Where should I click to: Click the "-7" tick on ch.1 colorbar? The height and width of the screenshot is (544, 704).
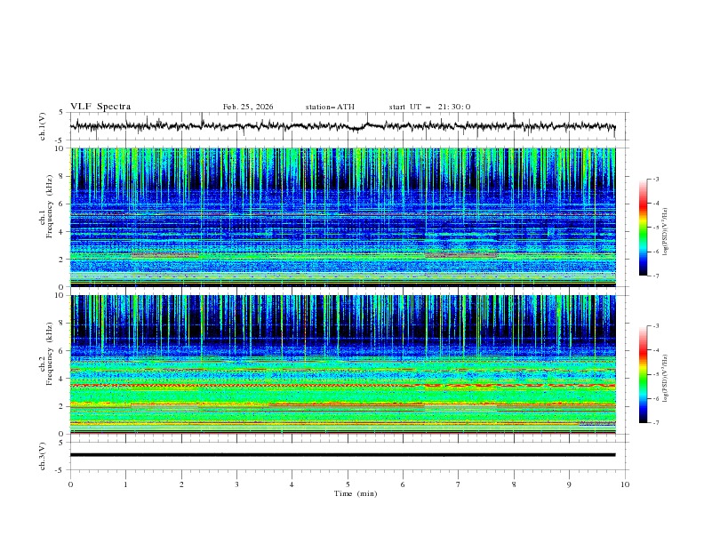(655, 276)
